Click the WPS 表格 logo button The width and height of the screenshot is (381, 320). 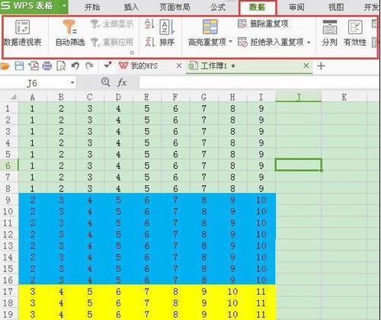pos(30,5)
